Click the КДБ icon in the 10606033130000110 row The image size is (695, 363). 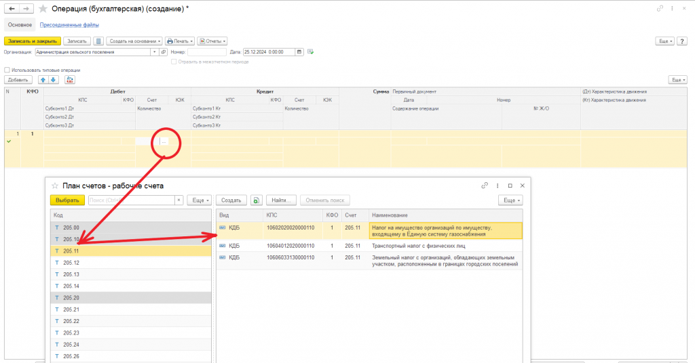pyautogui.click(x=223, y=257)
